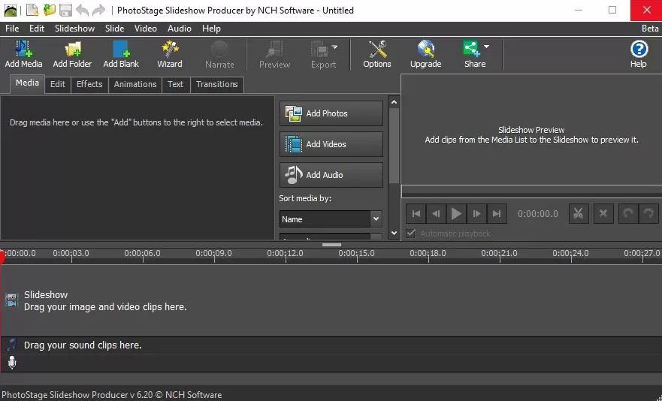662x401 pixels.
Task: Switch to the Effects tab
Action: coord(89,84)
